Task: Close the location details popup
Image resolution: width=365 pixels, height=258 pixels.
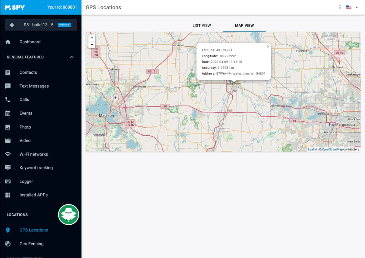Action: [268, 46]
